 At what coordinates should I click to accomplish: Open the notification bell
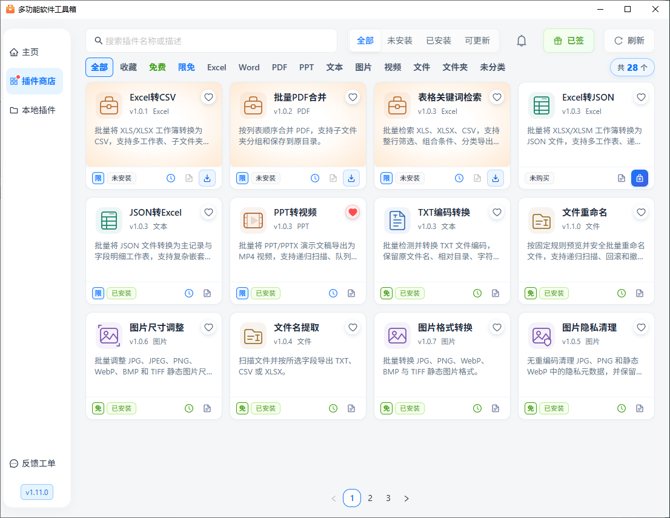[x=522, y=41]
